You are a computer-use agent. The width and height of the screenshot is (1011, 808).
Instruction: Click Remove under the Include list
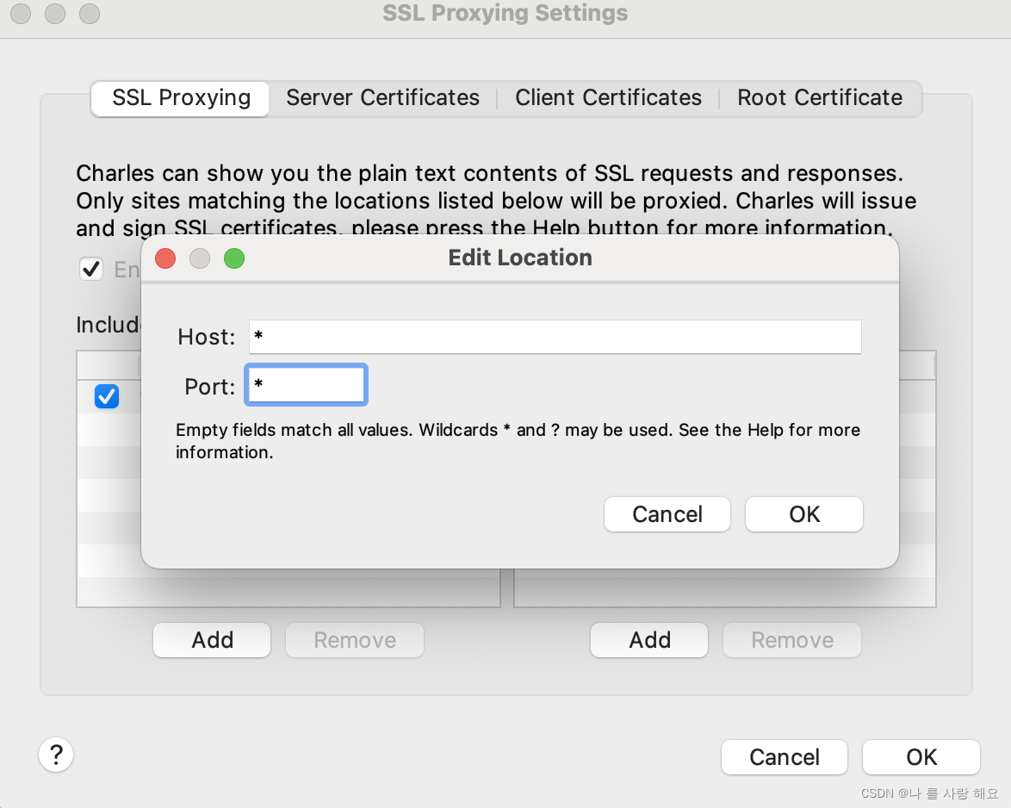pos(355,640)
